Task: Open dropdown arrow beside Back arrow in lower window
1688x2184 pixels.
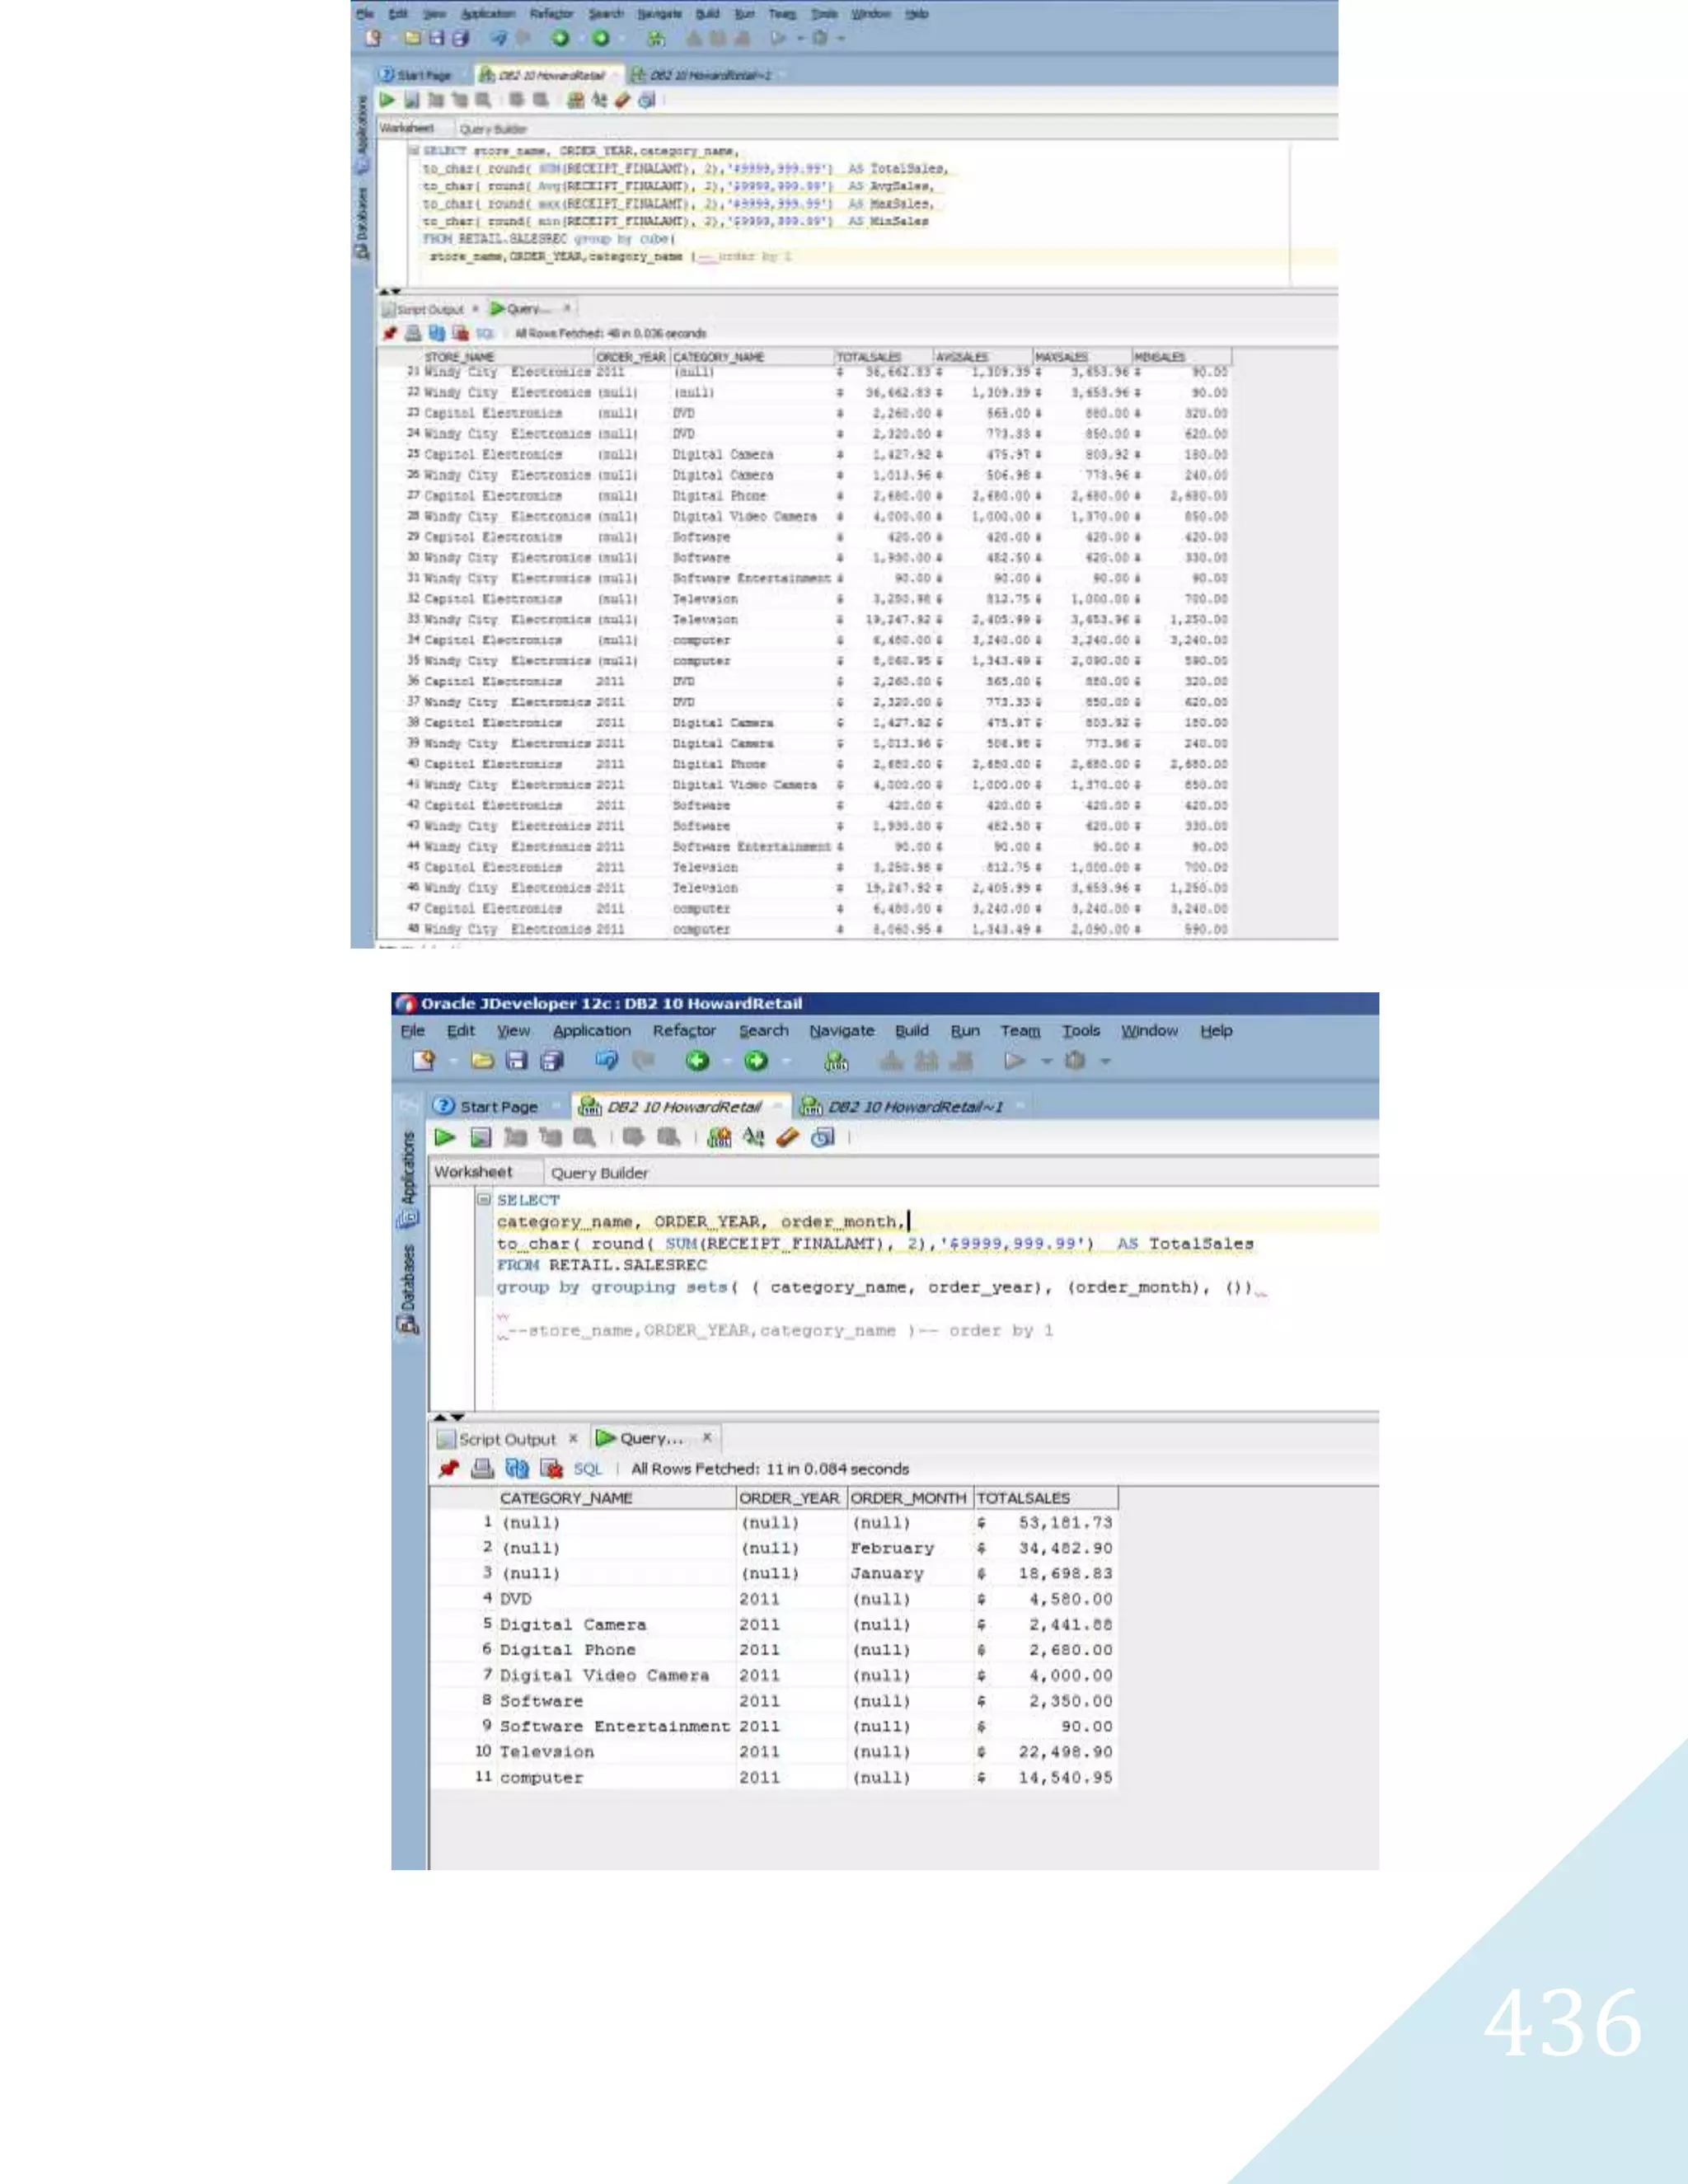Action: (x=726, y=1061)
